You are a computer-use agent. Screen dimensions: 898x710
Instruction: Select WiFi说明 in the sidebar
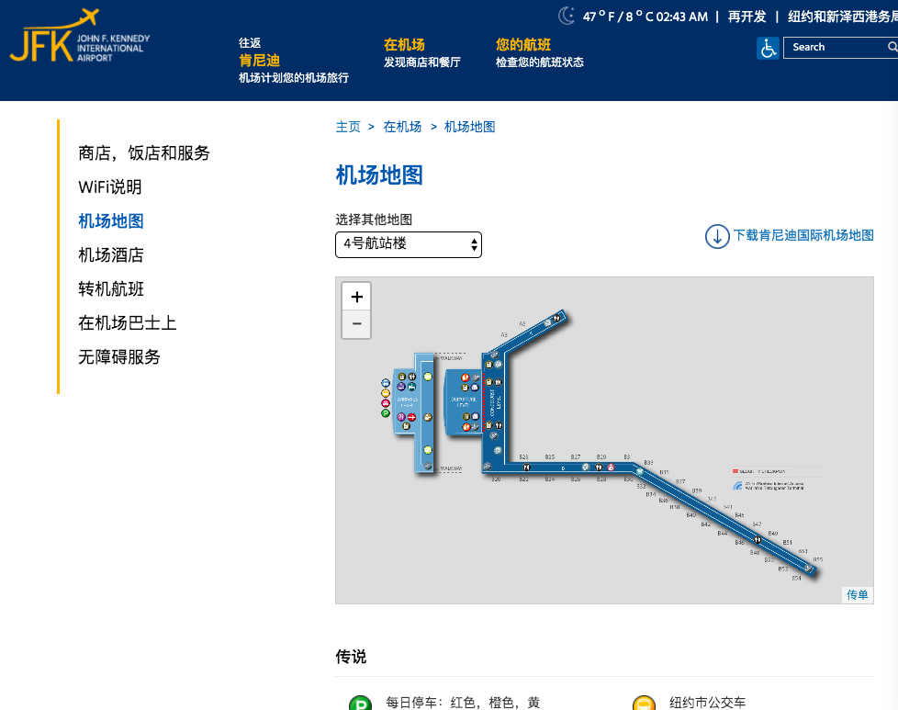point(110,187)
